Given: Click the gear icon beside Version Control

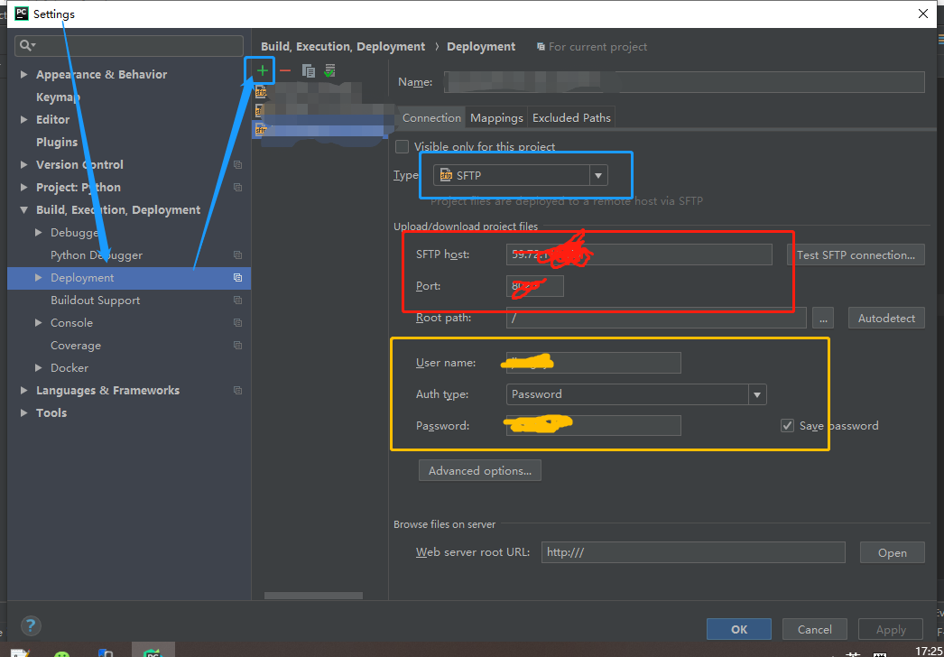Looking at the screenshot, I should coord(236,164).
